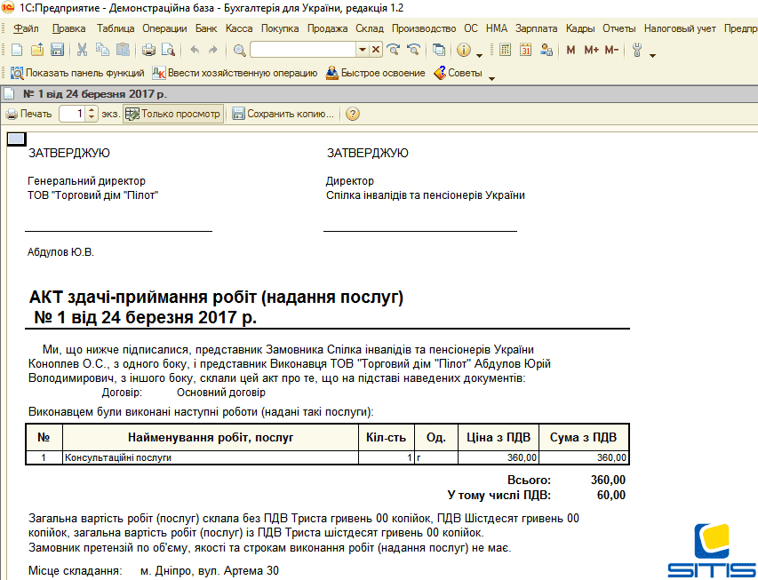Focus the search text field in main toolbar
758x580 pixels.
(303, 50)
